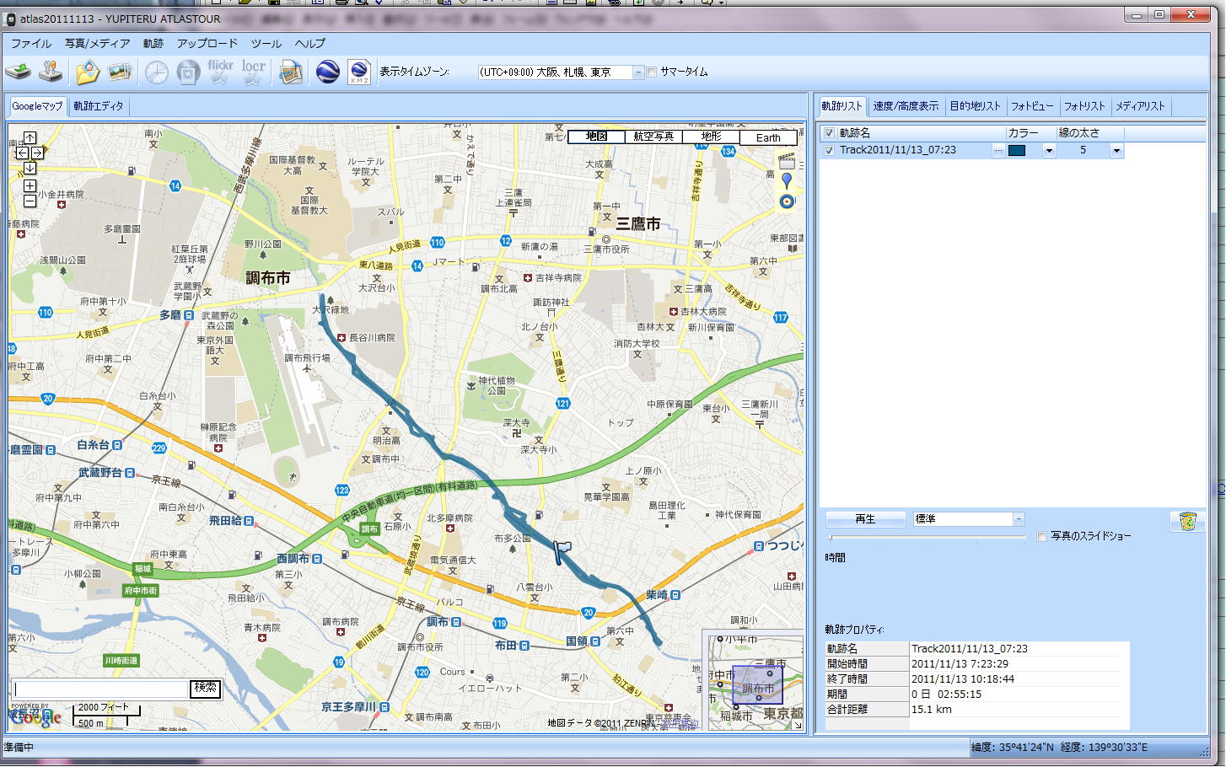Pan map left with the left arrow

coord(22,153)
